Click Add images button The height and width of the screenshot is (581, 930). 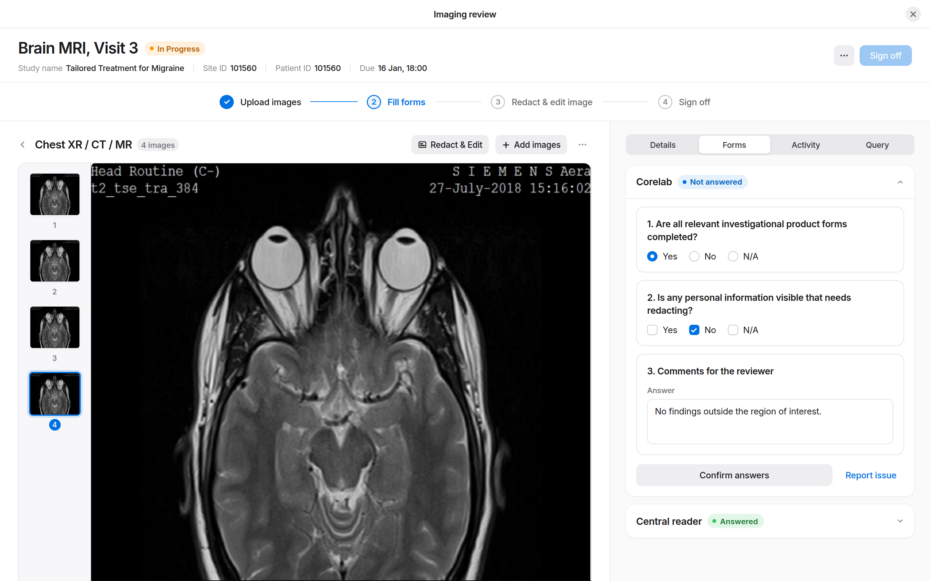(531, 145)
